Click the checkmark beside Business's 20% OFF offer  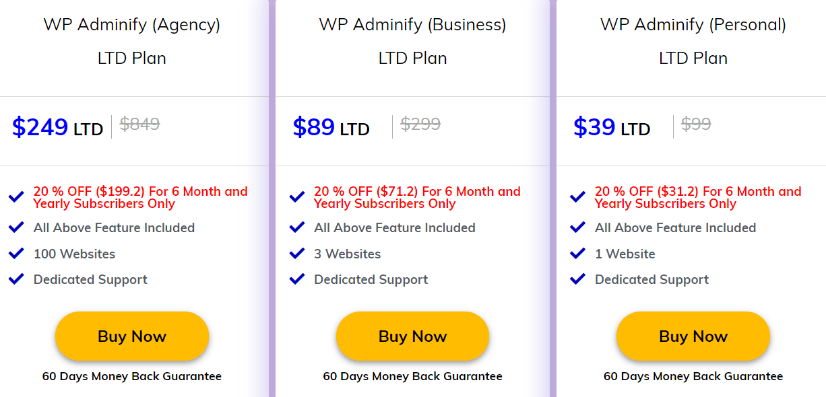(x=296, y=196)
